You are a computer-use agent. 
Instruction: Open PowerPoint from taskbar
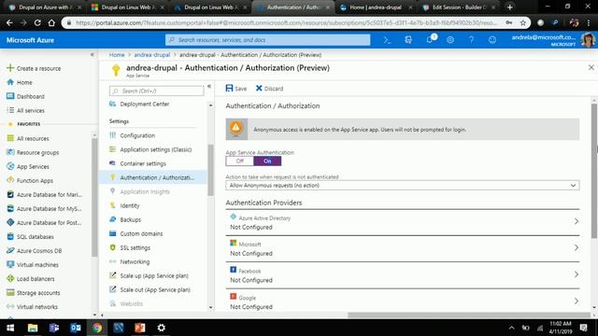click(139, 328)
